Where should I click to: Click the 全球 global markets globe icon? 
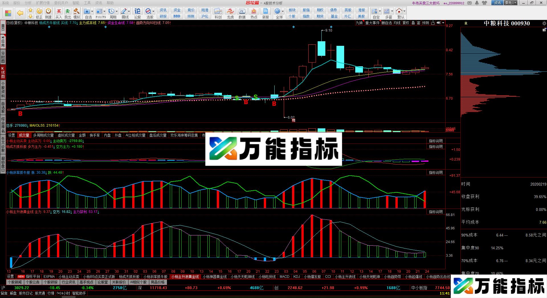[278, 11]
